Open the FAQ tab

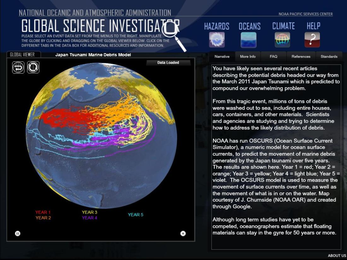[273, 57]
